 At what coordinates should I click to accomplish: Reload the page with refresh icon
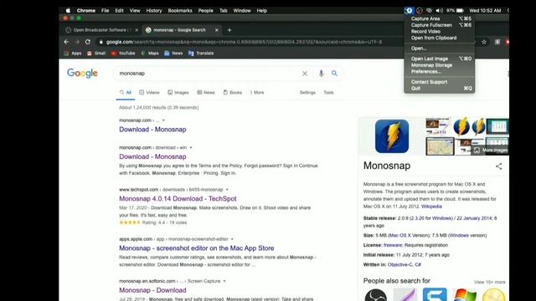pos(88,42)
